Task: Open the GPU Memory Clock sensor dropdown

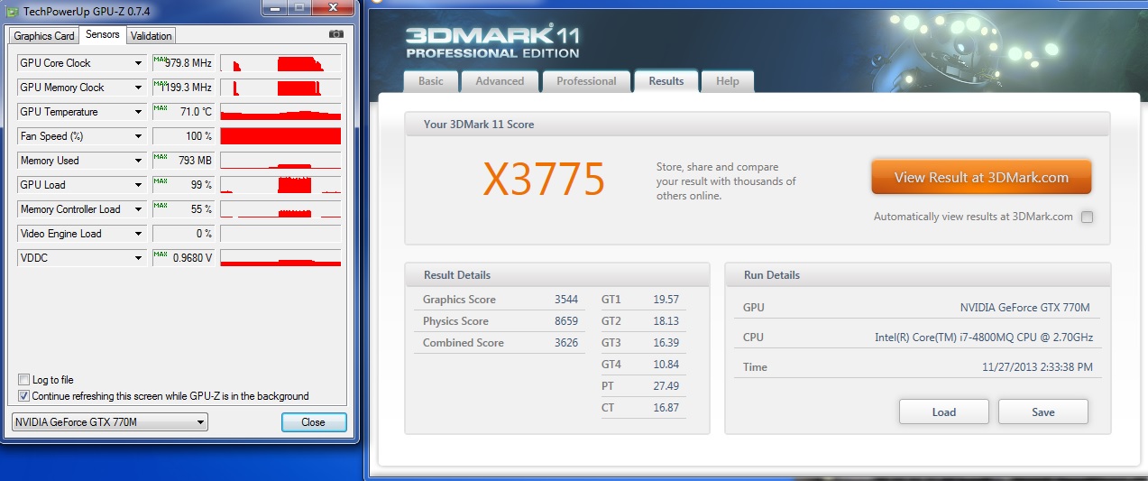Action: coord(139,88)
